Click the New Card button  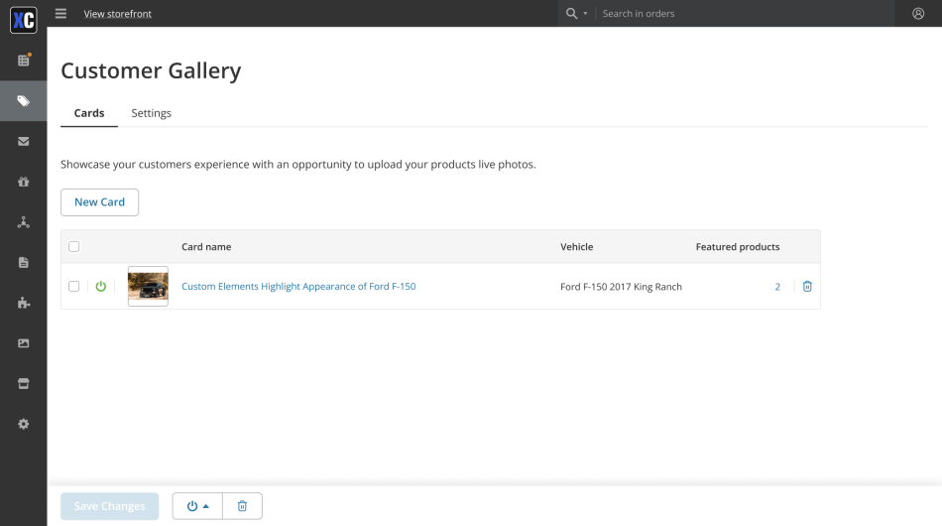coord(99,202)
